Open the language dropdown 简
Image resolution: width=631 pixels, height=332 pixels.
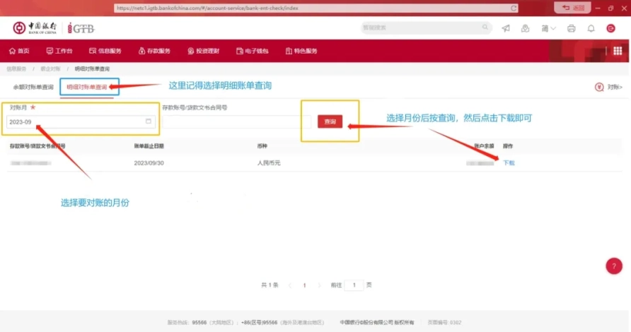pyautogui.click(x=548, y=28)
